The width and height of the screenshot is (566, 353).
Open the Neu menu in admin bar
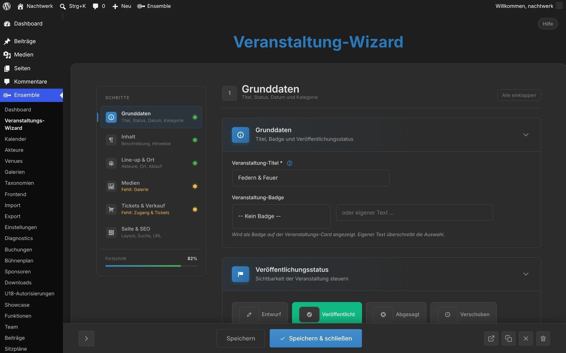121,6
